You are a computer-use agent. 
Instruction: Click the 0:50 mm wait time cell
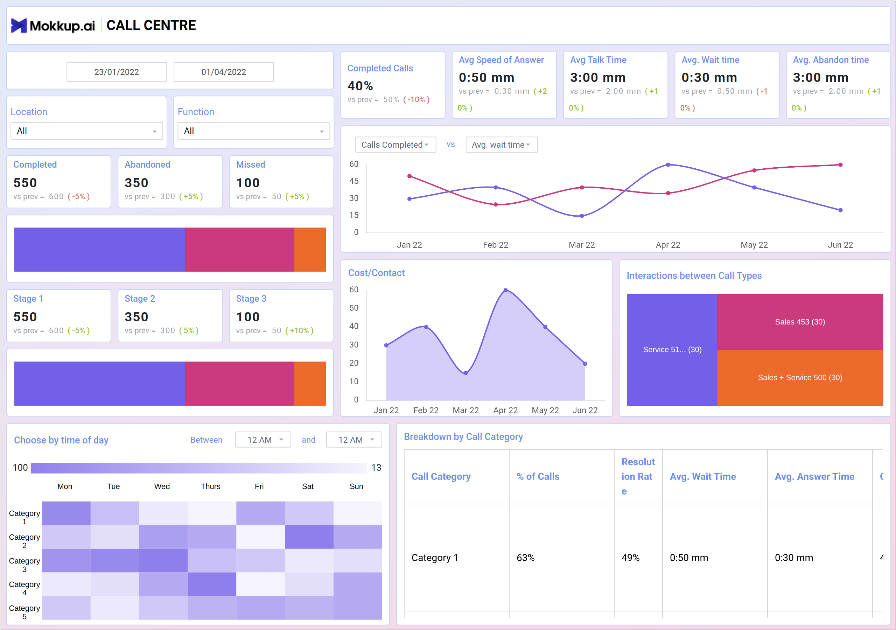pyautogui.click(x=715, y=558)
